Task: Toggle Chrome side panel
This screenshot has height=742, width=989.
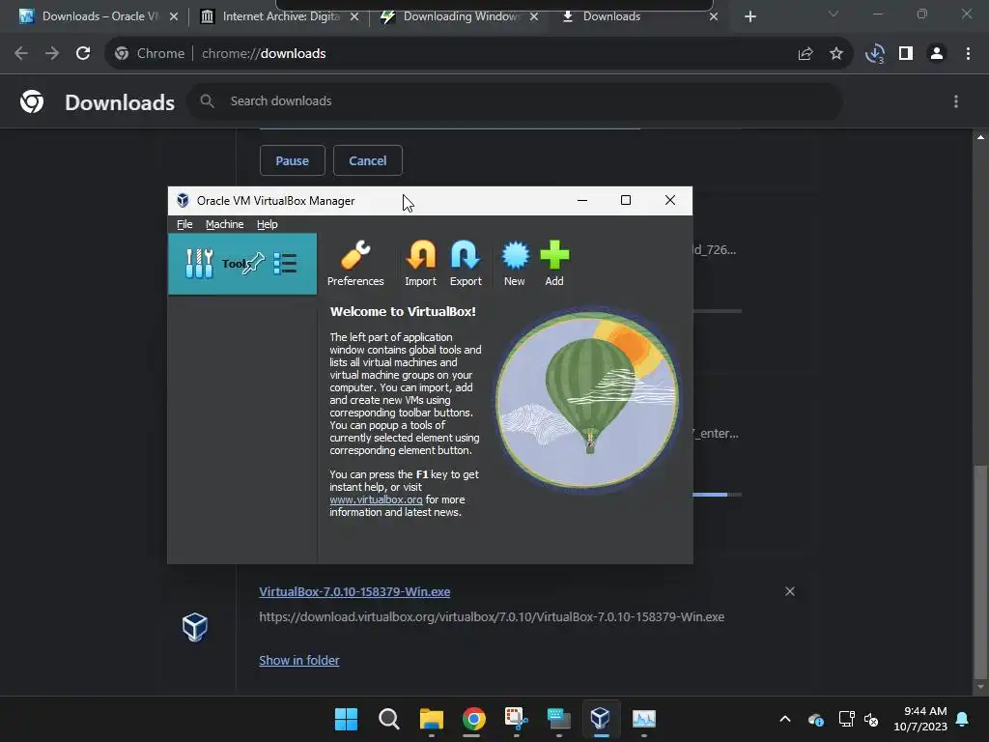Action: coord(906,54)
